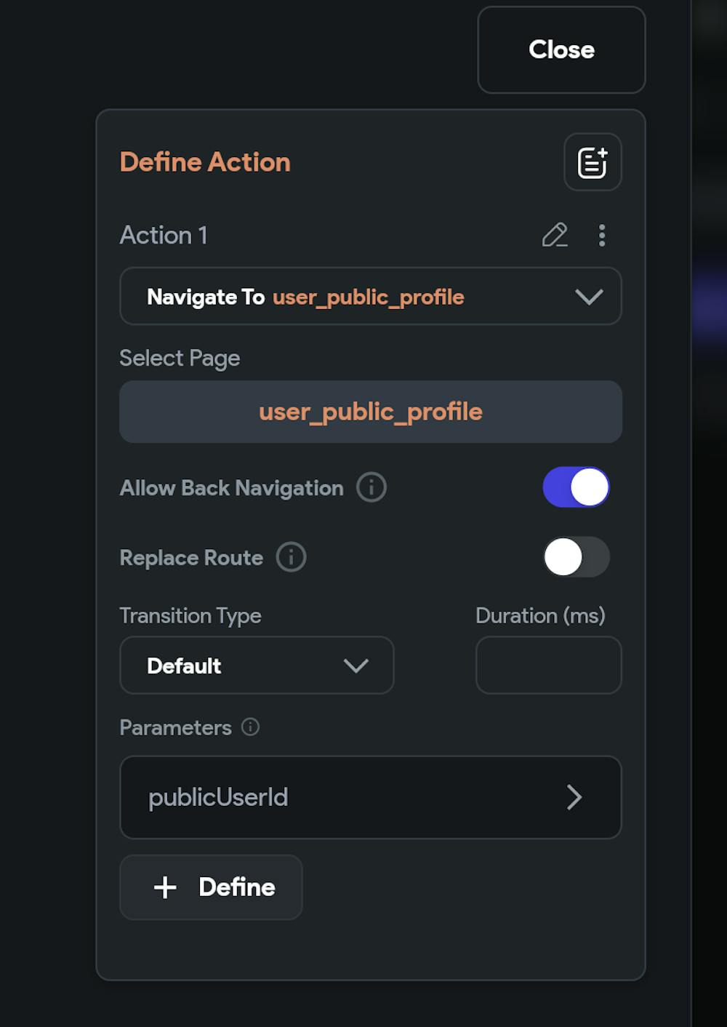Click the Define Action heading
The width and height of the screenshot is (727, 1027).
[205, 161]
